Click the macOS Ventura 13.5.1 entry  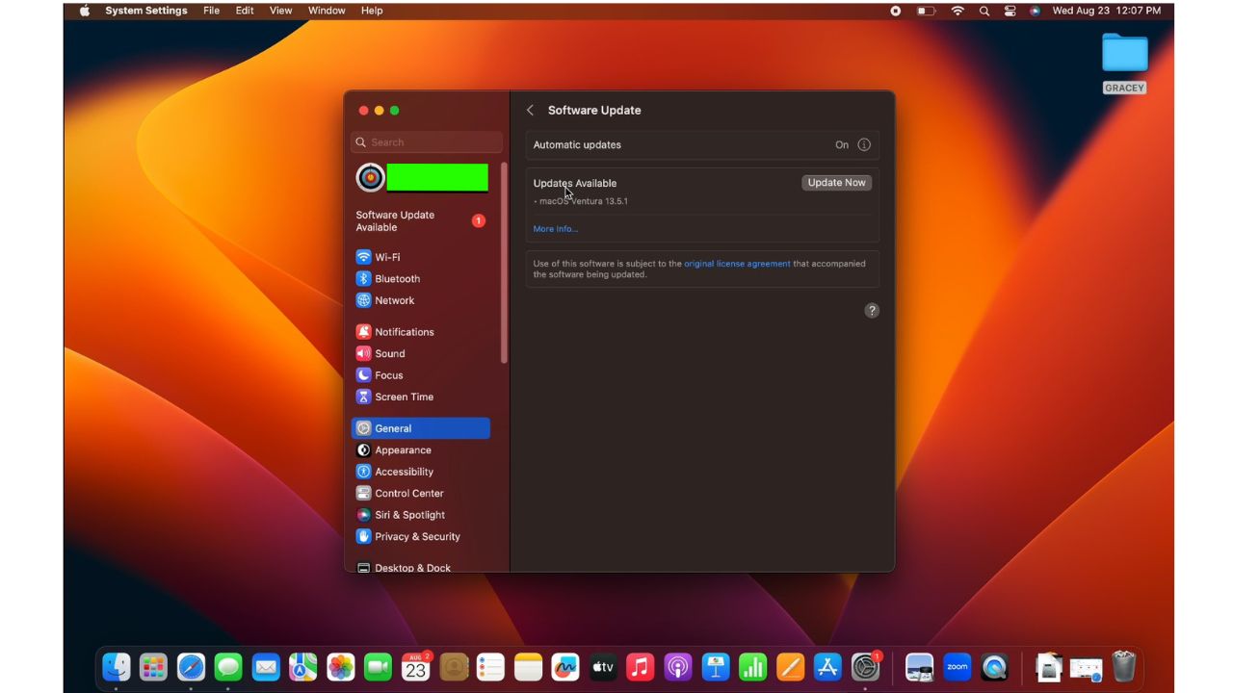coord(582,201)
